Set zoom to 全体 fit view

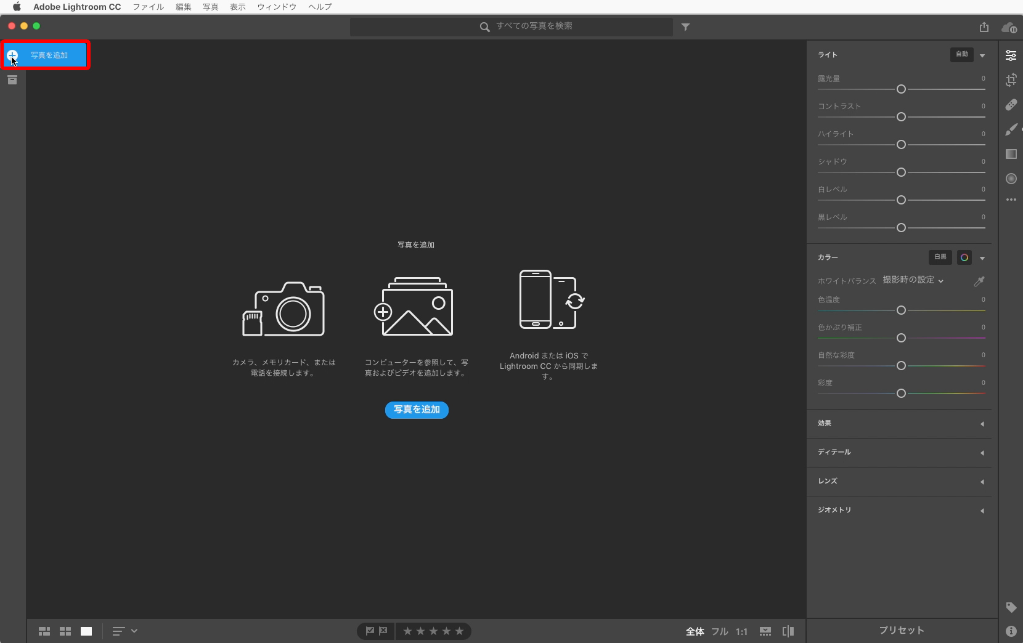click(x=695, y=631)
